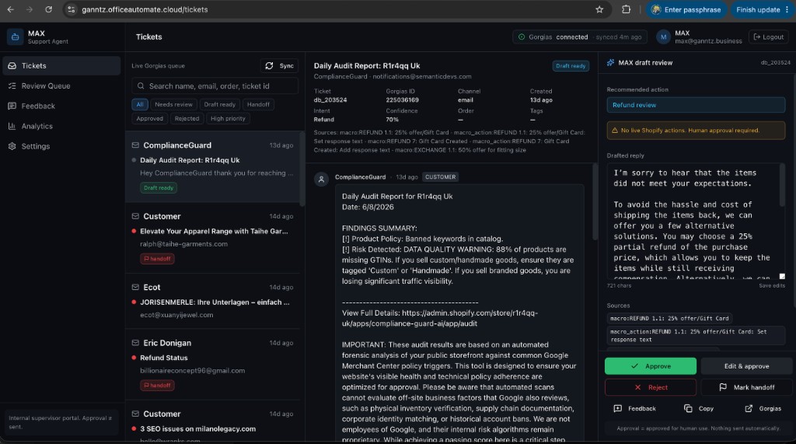The image size is (796, 444).
Task: Click the MAX Support Agent logo icon
Action: (16, 37)
